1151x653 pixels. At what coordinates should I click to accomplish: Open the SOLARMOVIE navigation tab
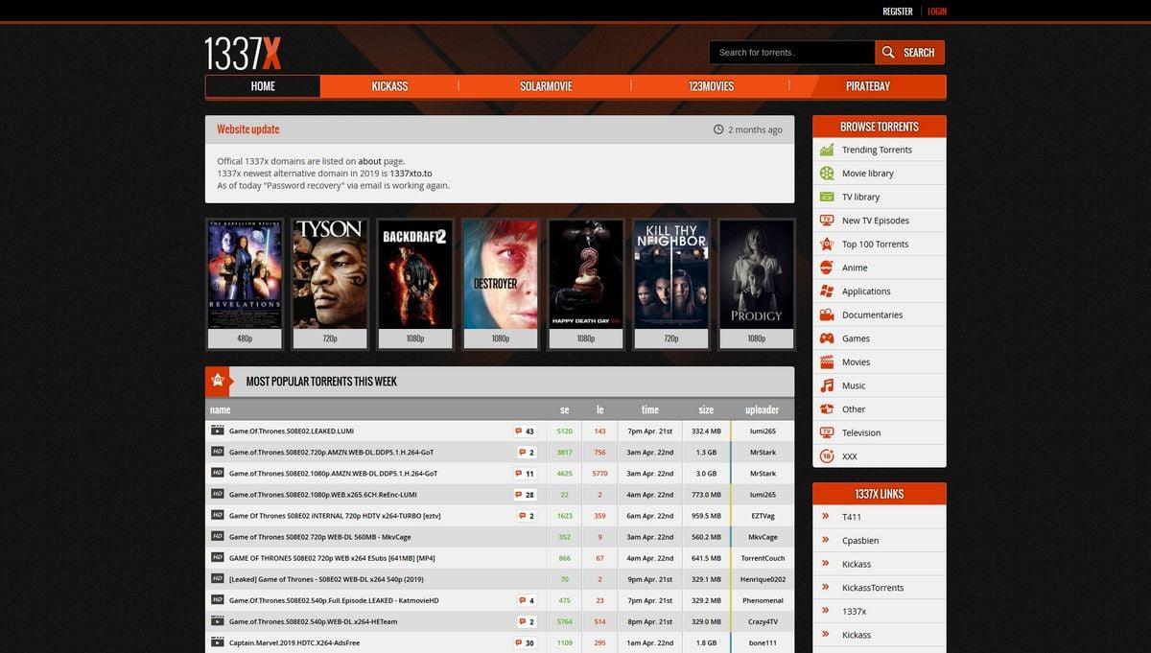(x=546, y=86)
